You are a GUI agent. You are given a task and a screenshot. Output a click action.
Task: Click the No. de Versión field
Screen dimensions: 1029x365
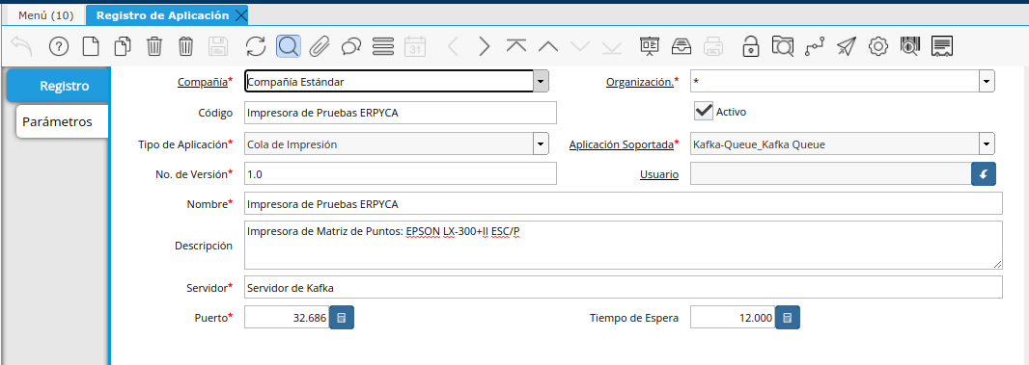tap(401, 173)
